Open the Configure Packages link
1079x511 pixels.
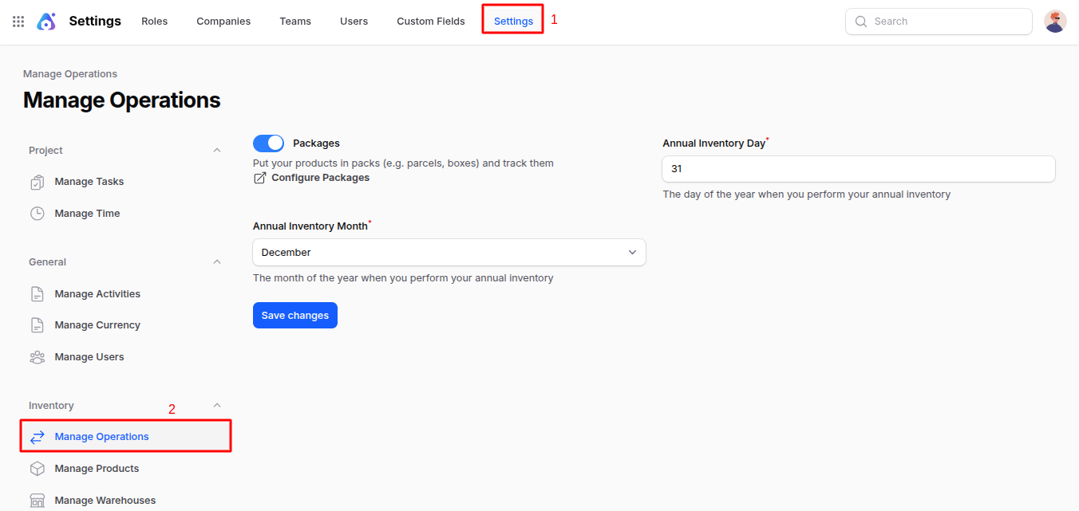(320, 178)
